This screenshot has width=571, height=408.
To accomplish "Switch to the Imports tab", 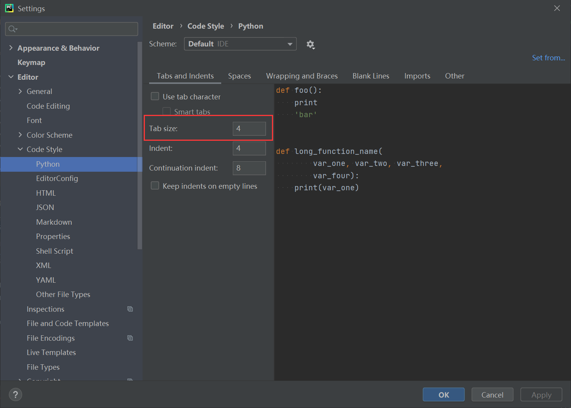I will pos(417,76).
